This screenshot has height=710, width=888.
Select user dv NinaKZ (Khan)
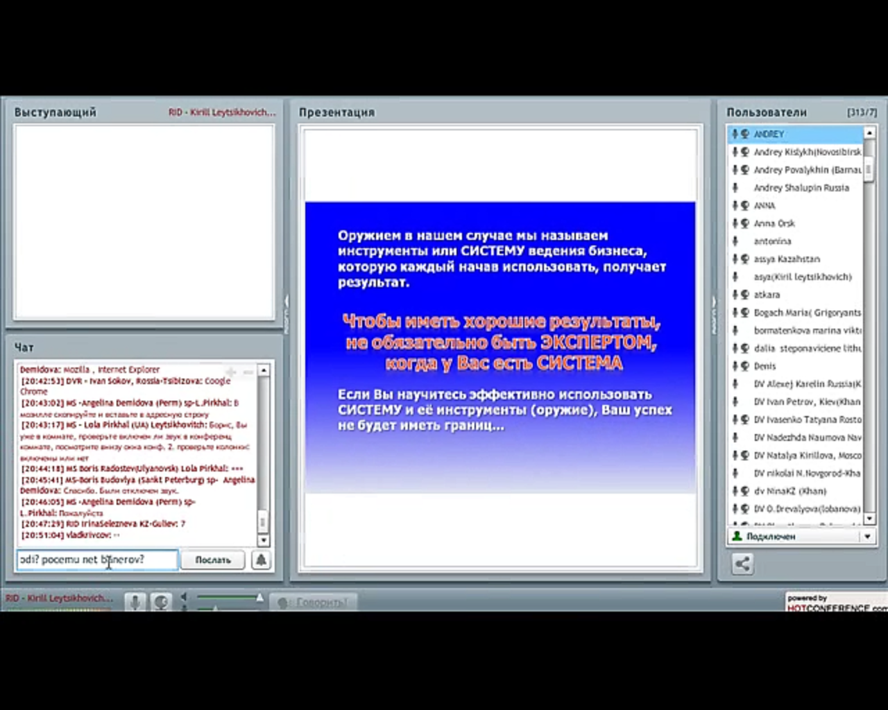pos(795,491)
